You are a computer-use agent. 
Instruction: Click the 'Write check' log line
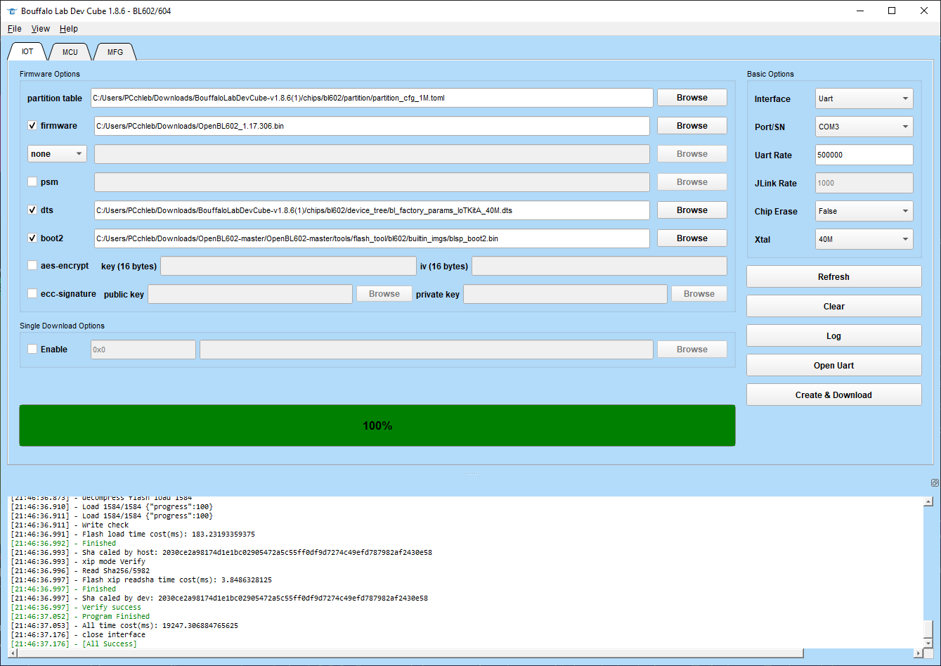point(70,525)
